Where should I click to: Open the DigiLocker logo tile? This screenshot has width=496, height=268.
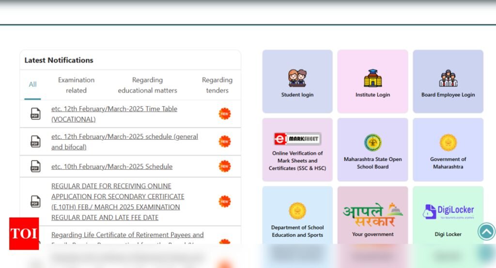[x=448, y=212]
